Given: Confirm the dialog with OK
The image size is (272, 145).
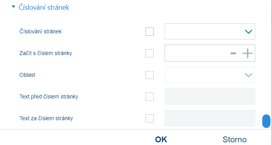Looking at the screenshot, I should click(x=161, y=140).
